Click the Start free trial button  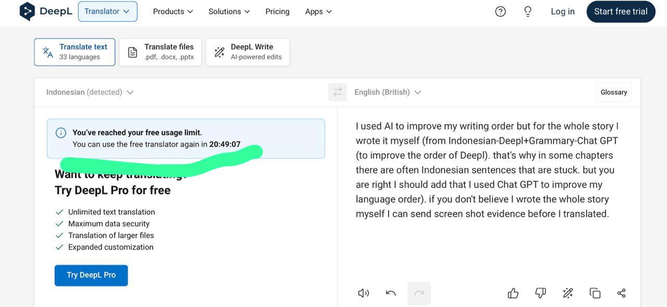click(x=621, y=11)
